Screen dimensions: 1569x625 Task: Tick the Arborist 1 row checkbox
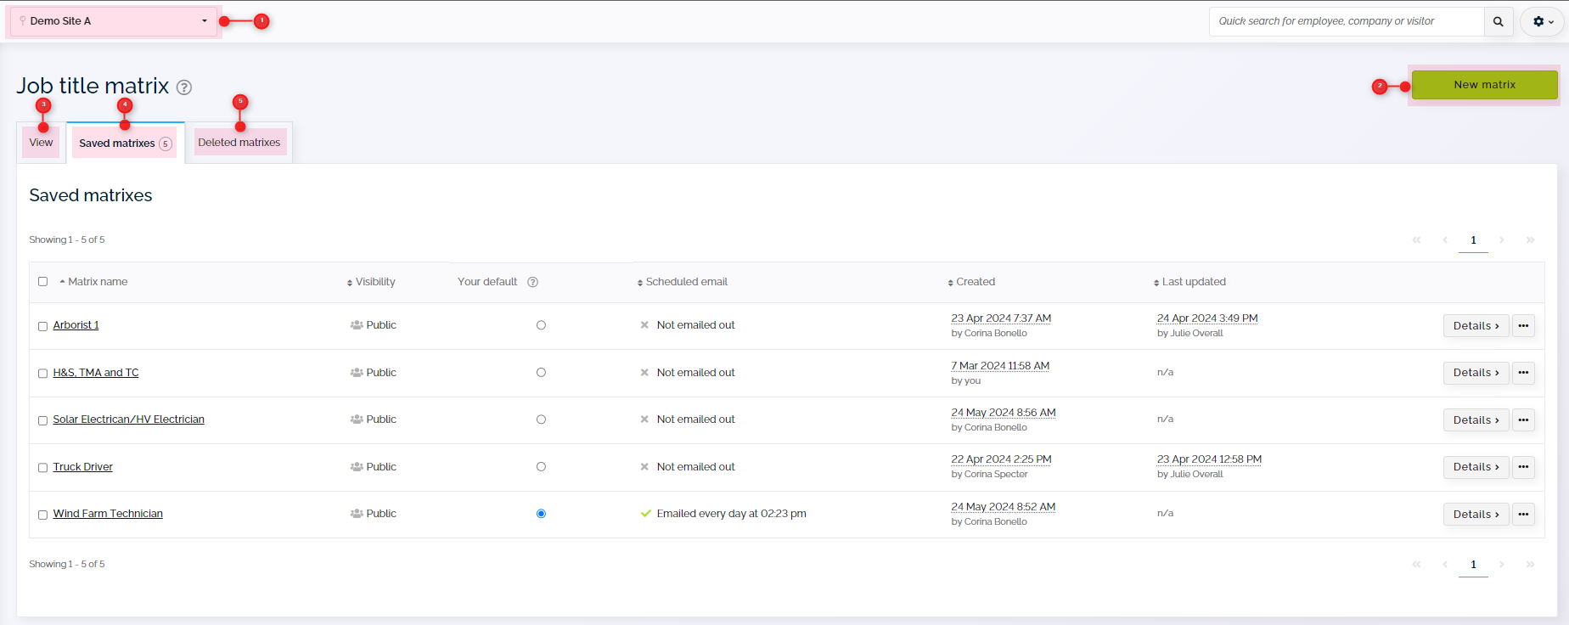pyautogui.click(x=42, y=326)
